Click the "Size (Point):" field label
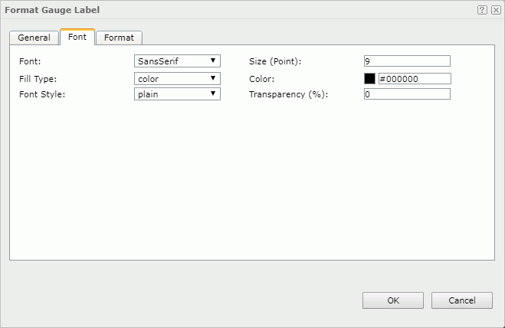This screenshot has height=328, width=505. [275, 61]
